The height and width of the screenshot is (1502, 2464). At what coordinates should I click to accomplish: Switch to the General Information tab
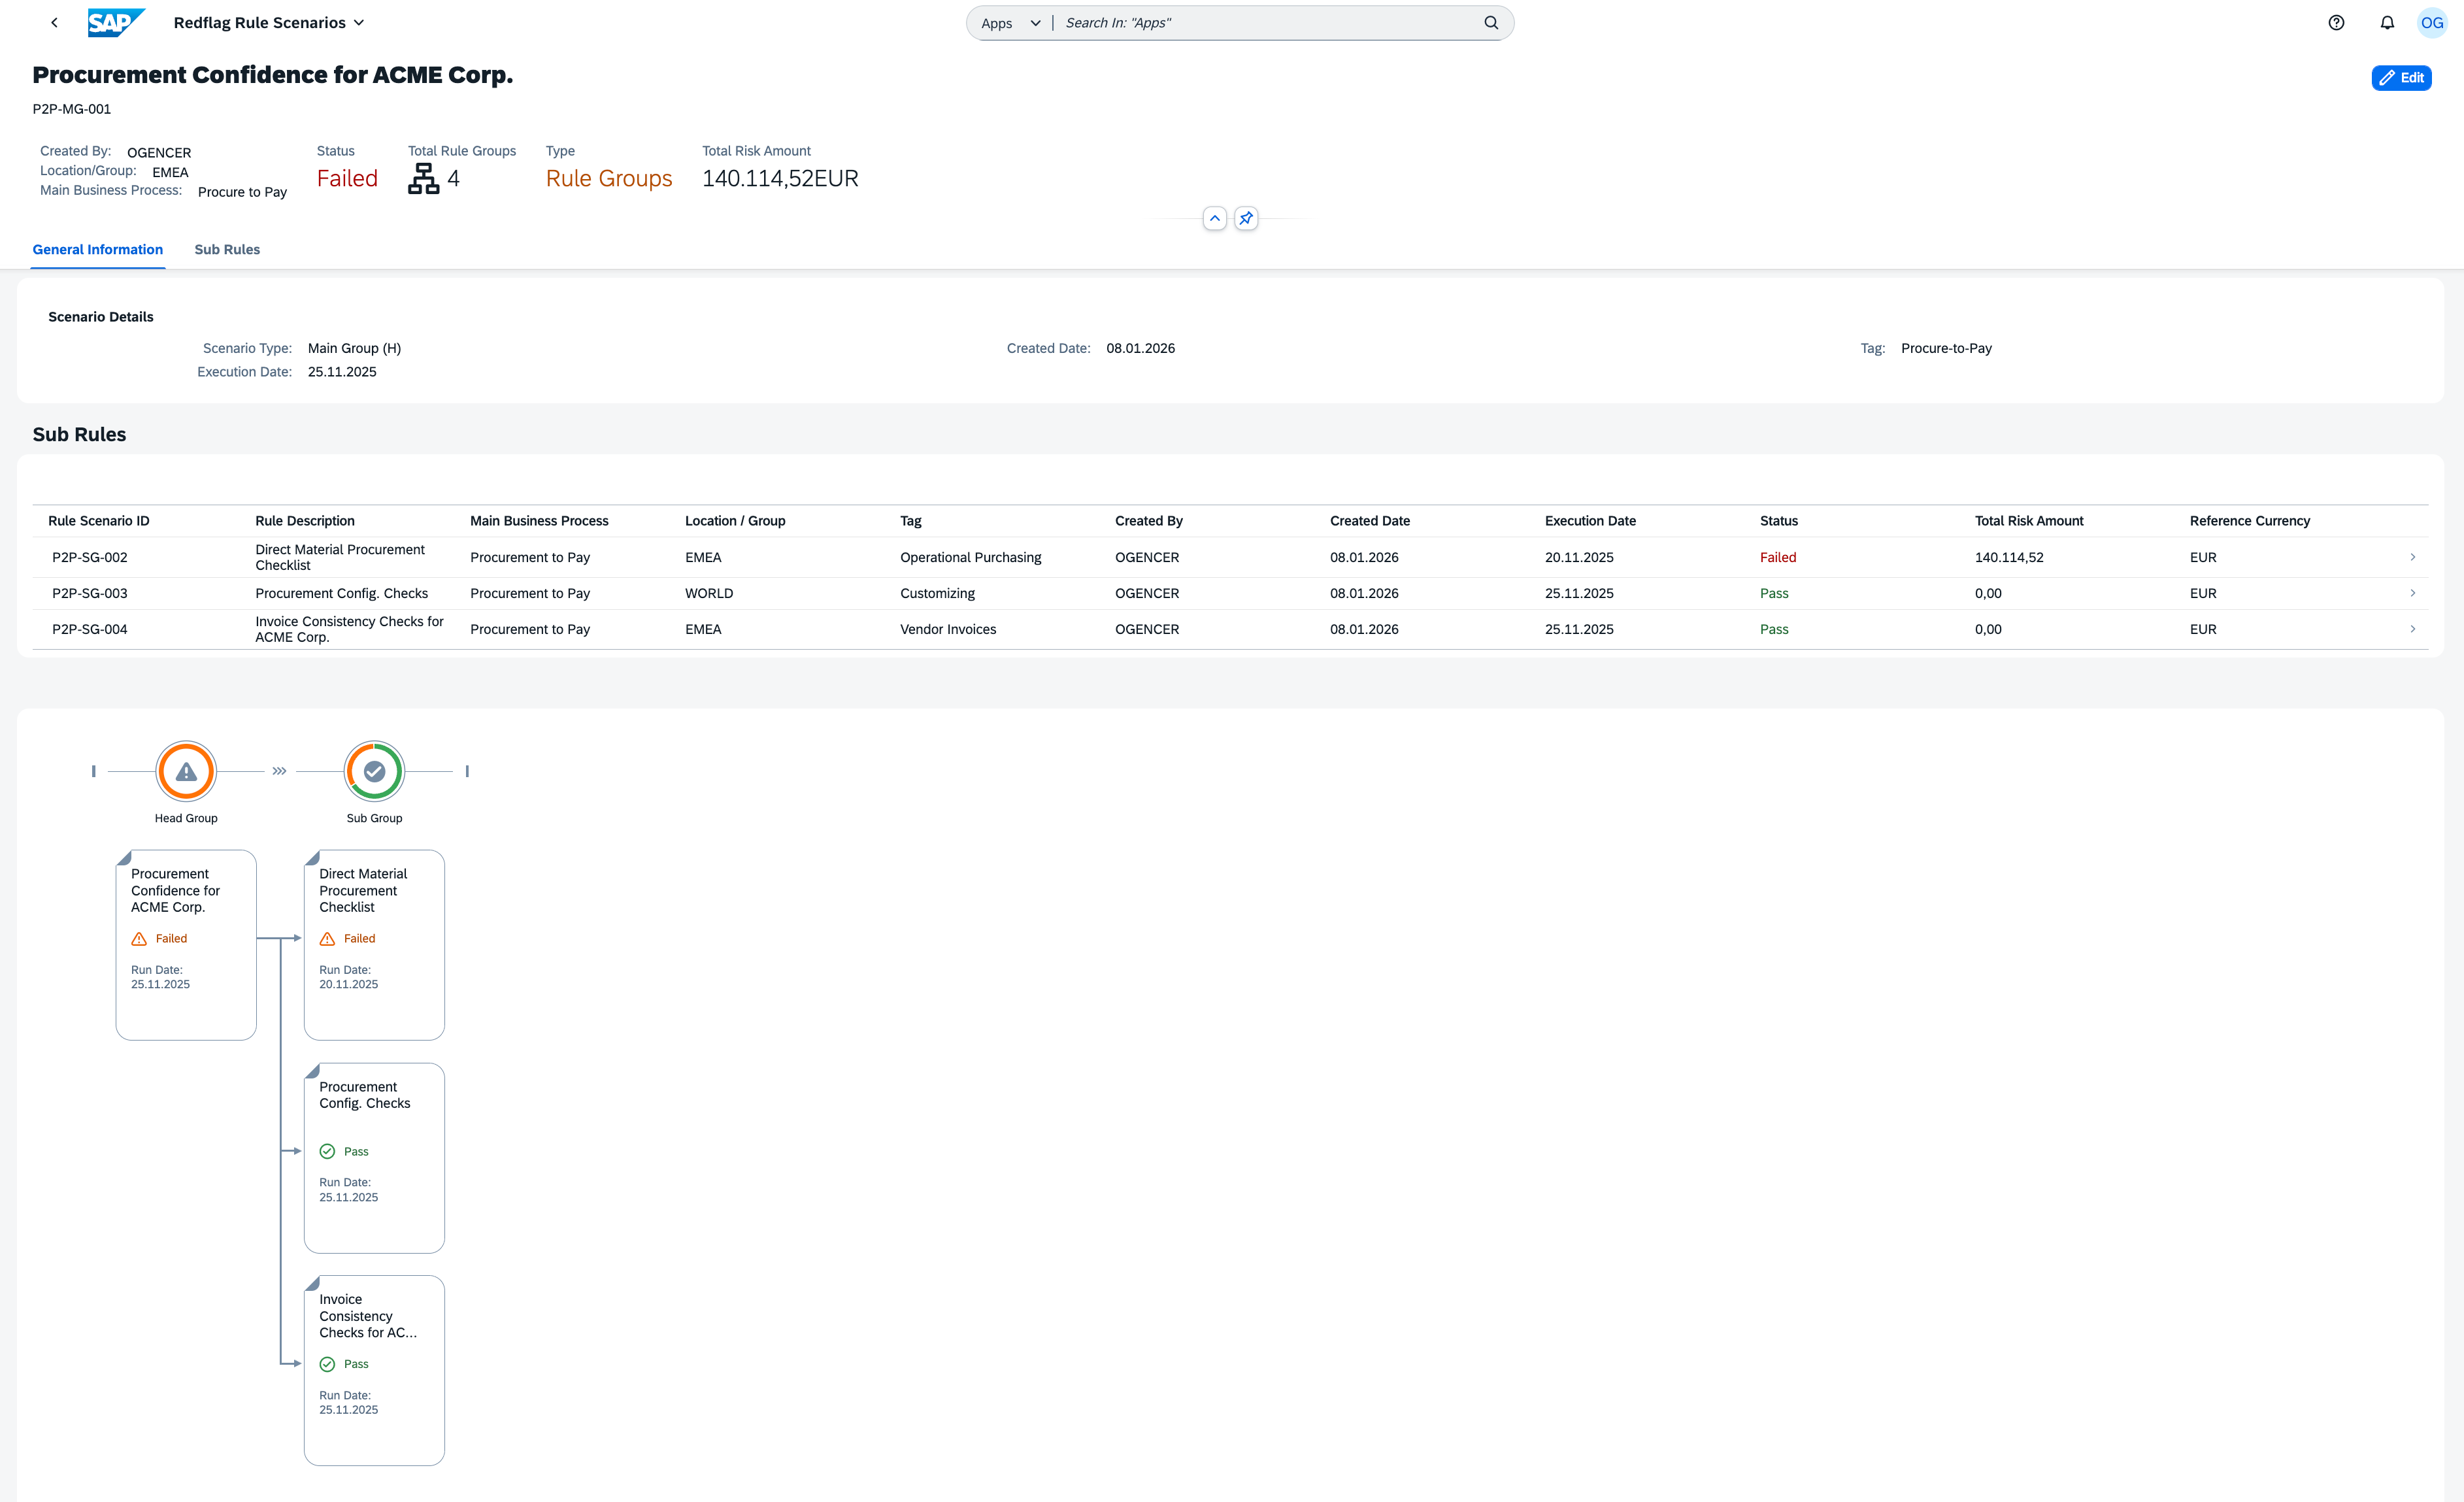click(98, 250)
